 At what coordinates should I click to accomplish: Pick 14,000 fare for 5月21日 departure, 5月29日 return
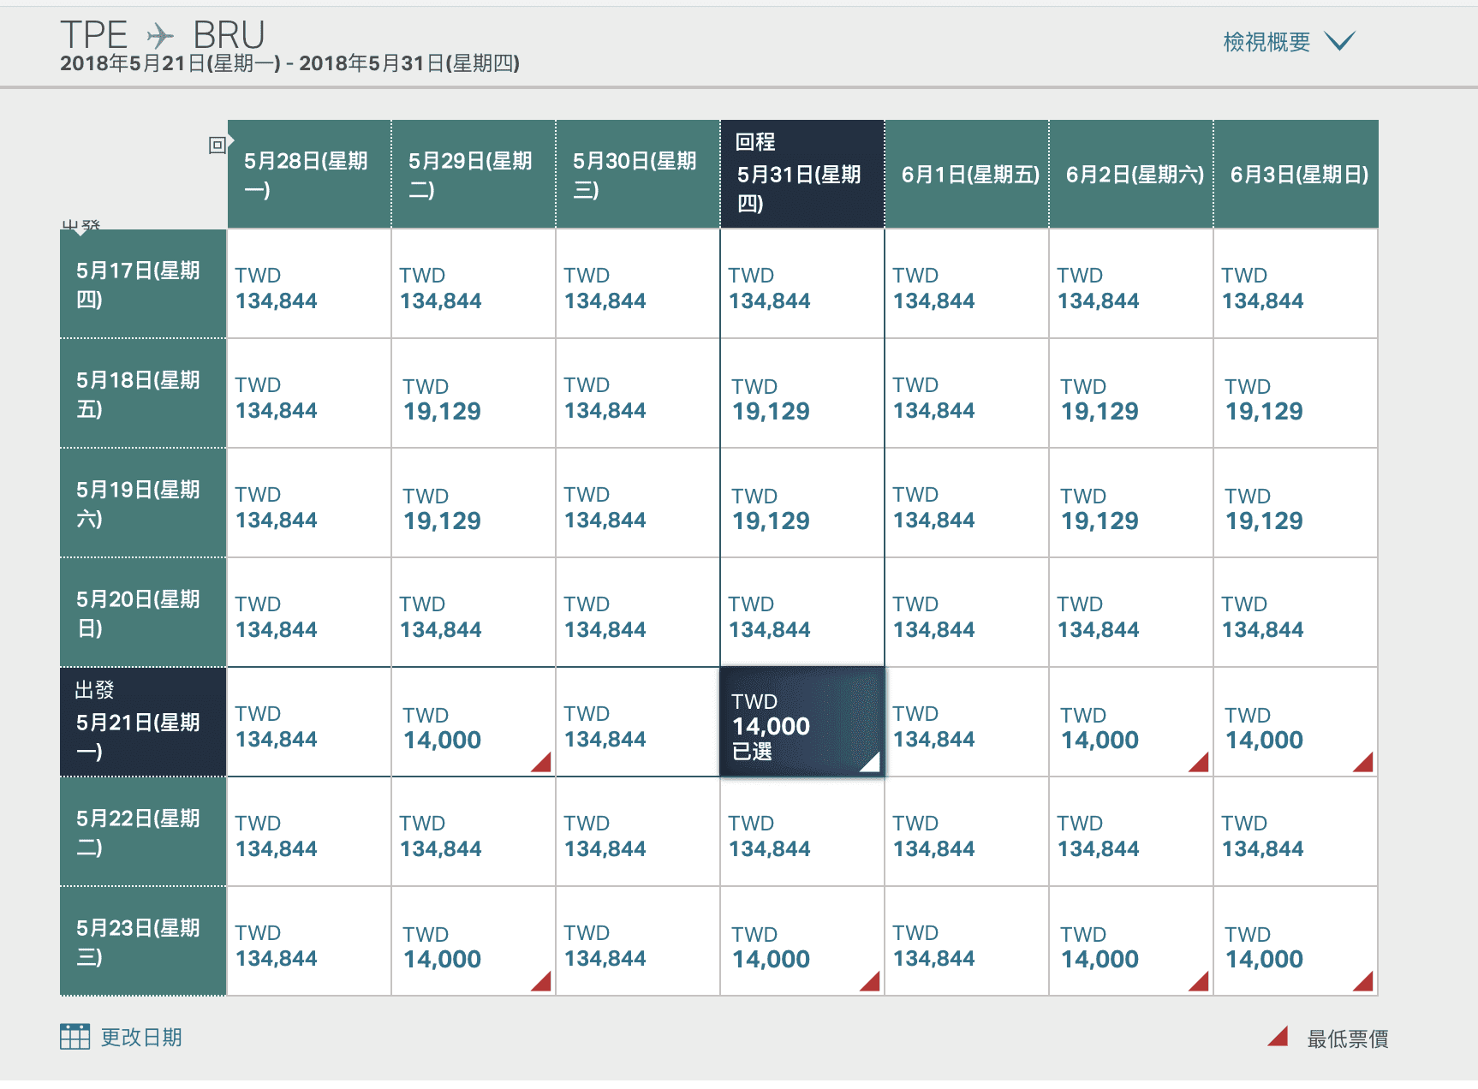pos(474,723)
